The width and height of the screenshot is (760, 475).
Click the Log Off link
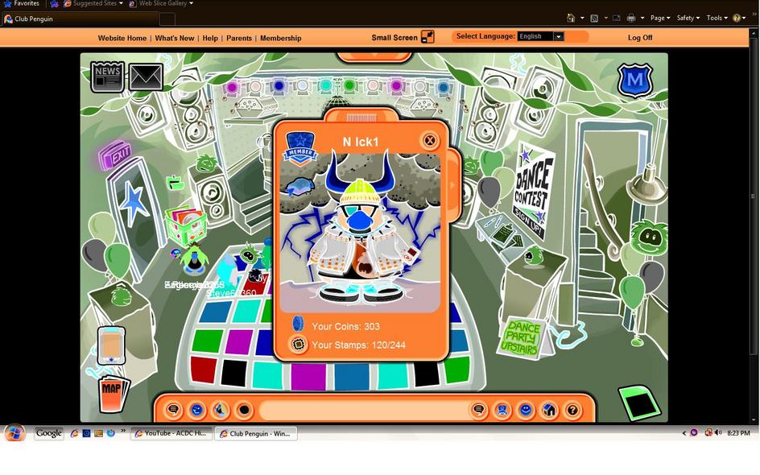pyautogui.click(x=640, y=37)
